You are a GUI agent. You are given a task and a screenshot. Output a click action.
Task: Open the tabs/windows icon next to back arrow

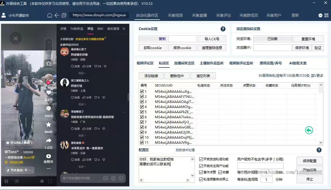coord(64,15)
